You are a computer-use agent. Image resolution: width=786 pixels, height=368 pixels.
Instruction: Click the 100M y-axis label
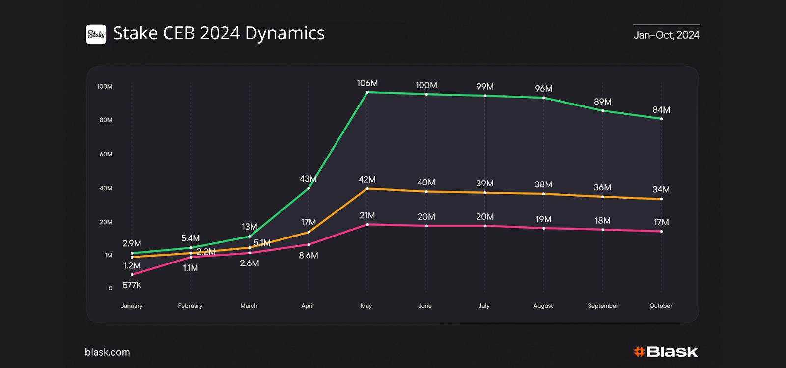pos(105,87)
